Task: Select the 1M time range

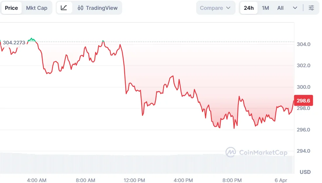Action: 265,8
